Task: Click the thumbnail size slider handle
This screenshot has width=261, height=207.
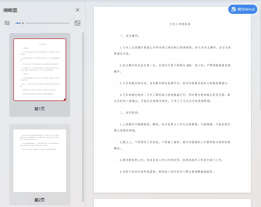Action: point(23,23)
